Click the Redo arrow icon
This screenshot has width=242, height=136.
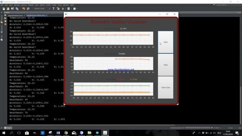click(28, 9)
